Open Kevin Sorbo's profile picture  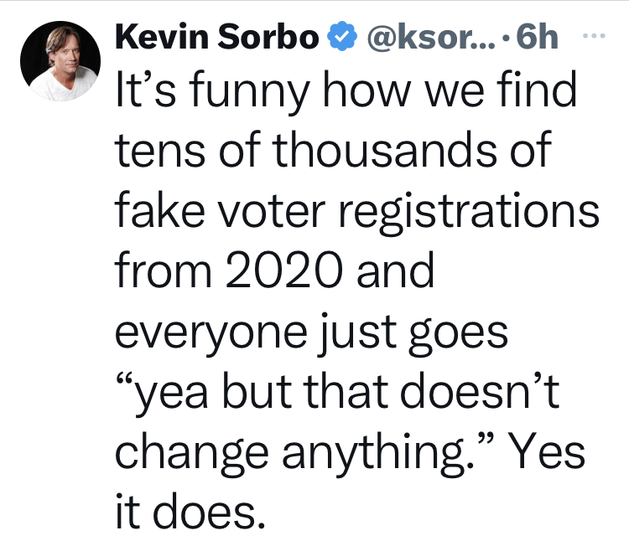(59, 62)
